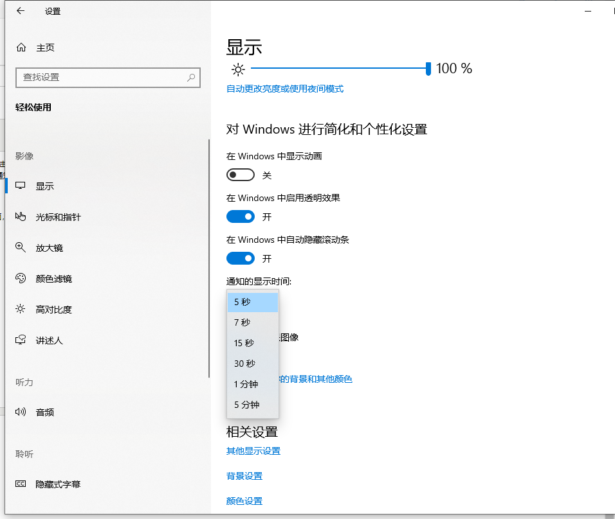The image size is (615, 519).
Task: Click the monitor icon beside 显示
Action: click(21, 186)
